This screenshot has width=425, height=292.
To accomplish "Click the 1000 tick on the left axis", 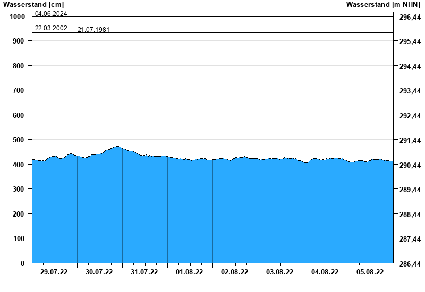I will pos(17,16).
